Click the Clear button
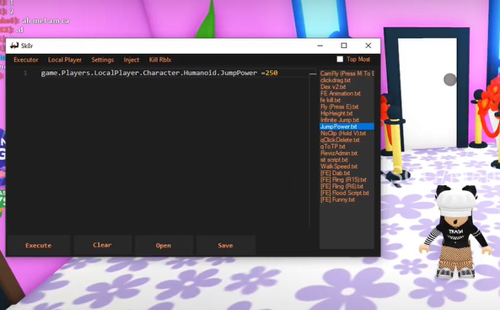This screenshot has height=310, width=500. coord(102,245)
